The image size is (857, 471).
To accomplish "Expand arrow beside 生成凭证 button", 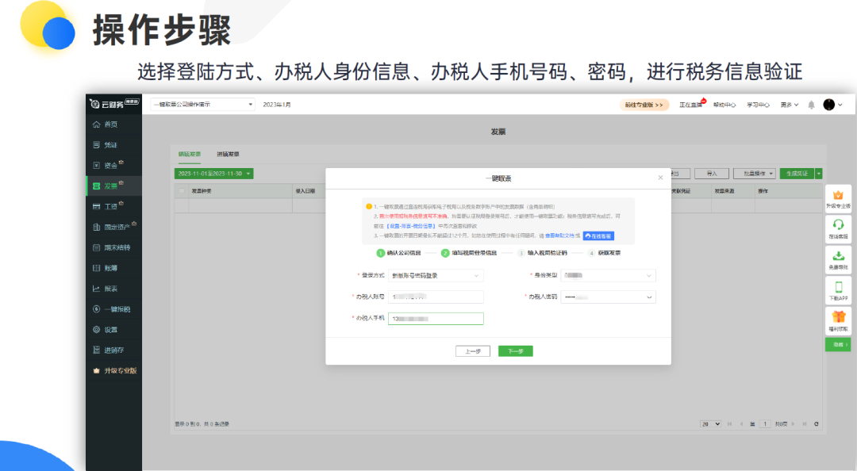I will pyautogui.click(x=818, y=174).
